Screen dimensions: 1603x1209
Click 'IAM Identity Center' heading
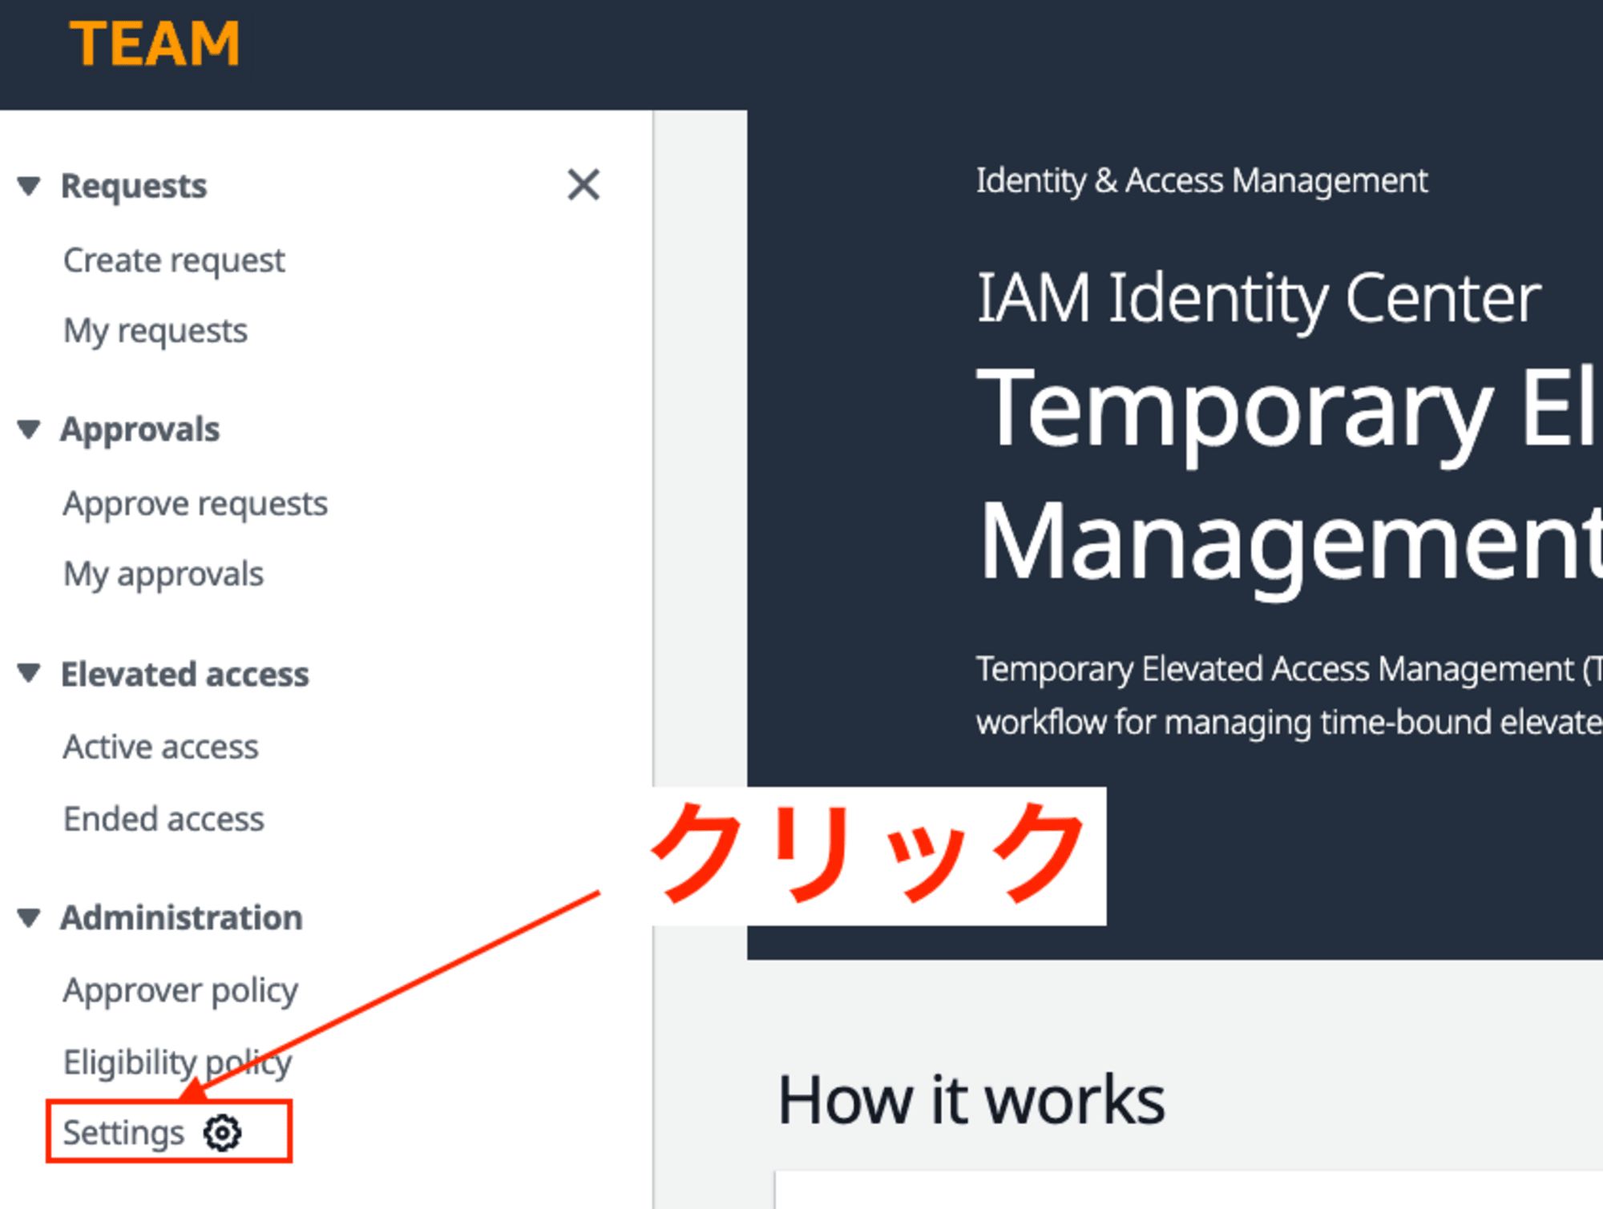pos(1258,298)
